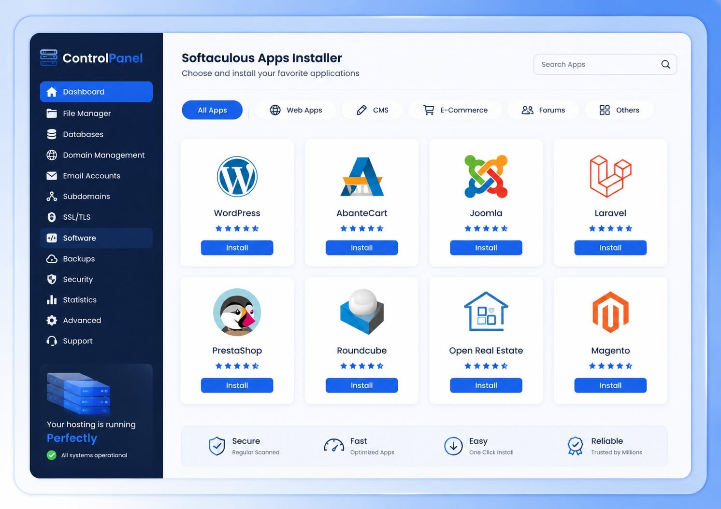This screenshot has height=509, width=721.
Task: Install Roundcube
Action: point(362,385)
